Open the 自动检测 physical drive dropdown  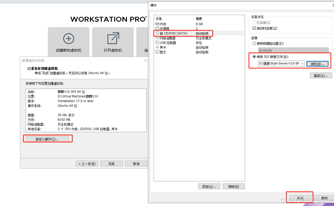tap(293, 51)
